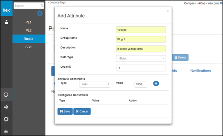Click the search magnifier icon
223x136 pixels.
pos(42,6)
